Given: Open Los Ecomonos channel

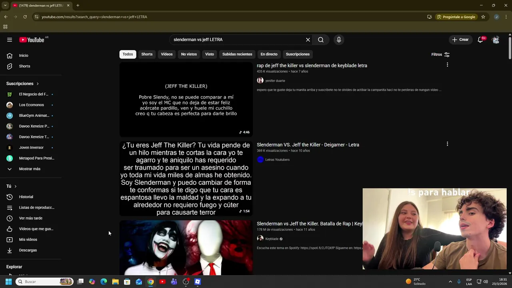Looking at the screenshot, I should 31,105.
